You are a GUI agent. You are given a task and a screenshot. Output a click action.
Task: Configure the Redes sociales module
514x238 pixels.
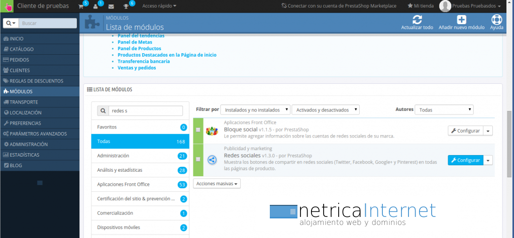465,160
